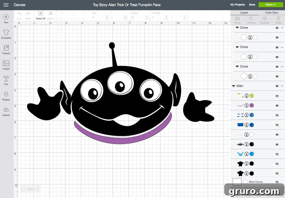Collapse the third Circle group
The image size is (285, 198).
[x=237, y=66]
